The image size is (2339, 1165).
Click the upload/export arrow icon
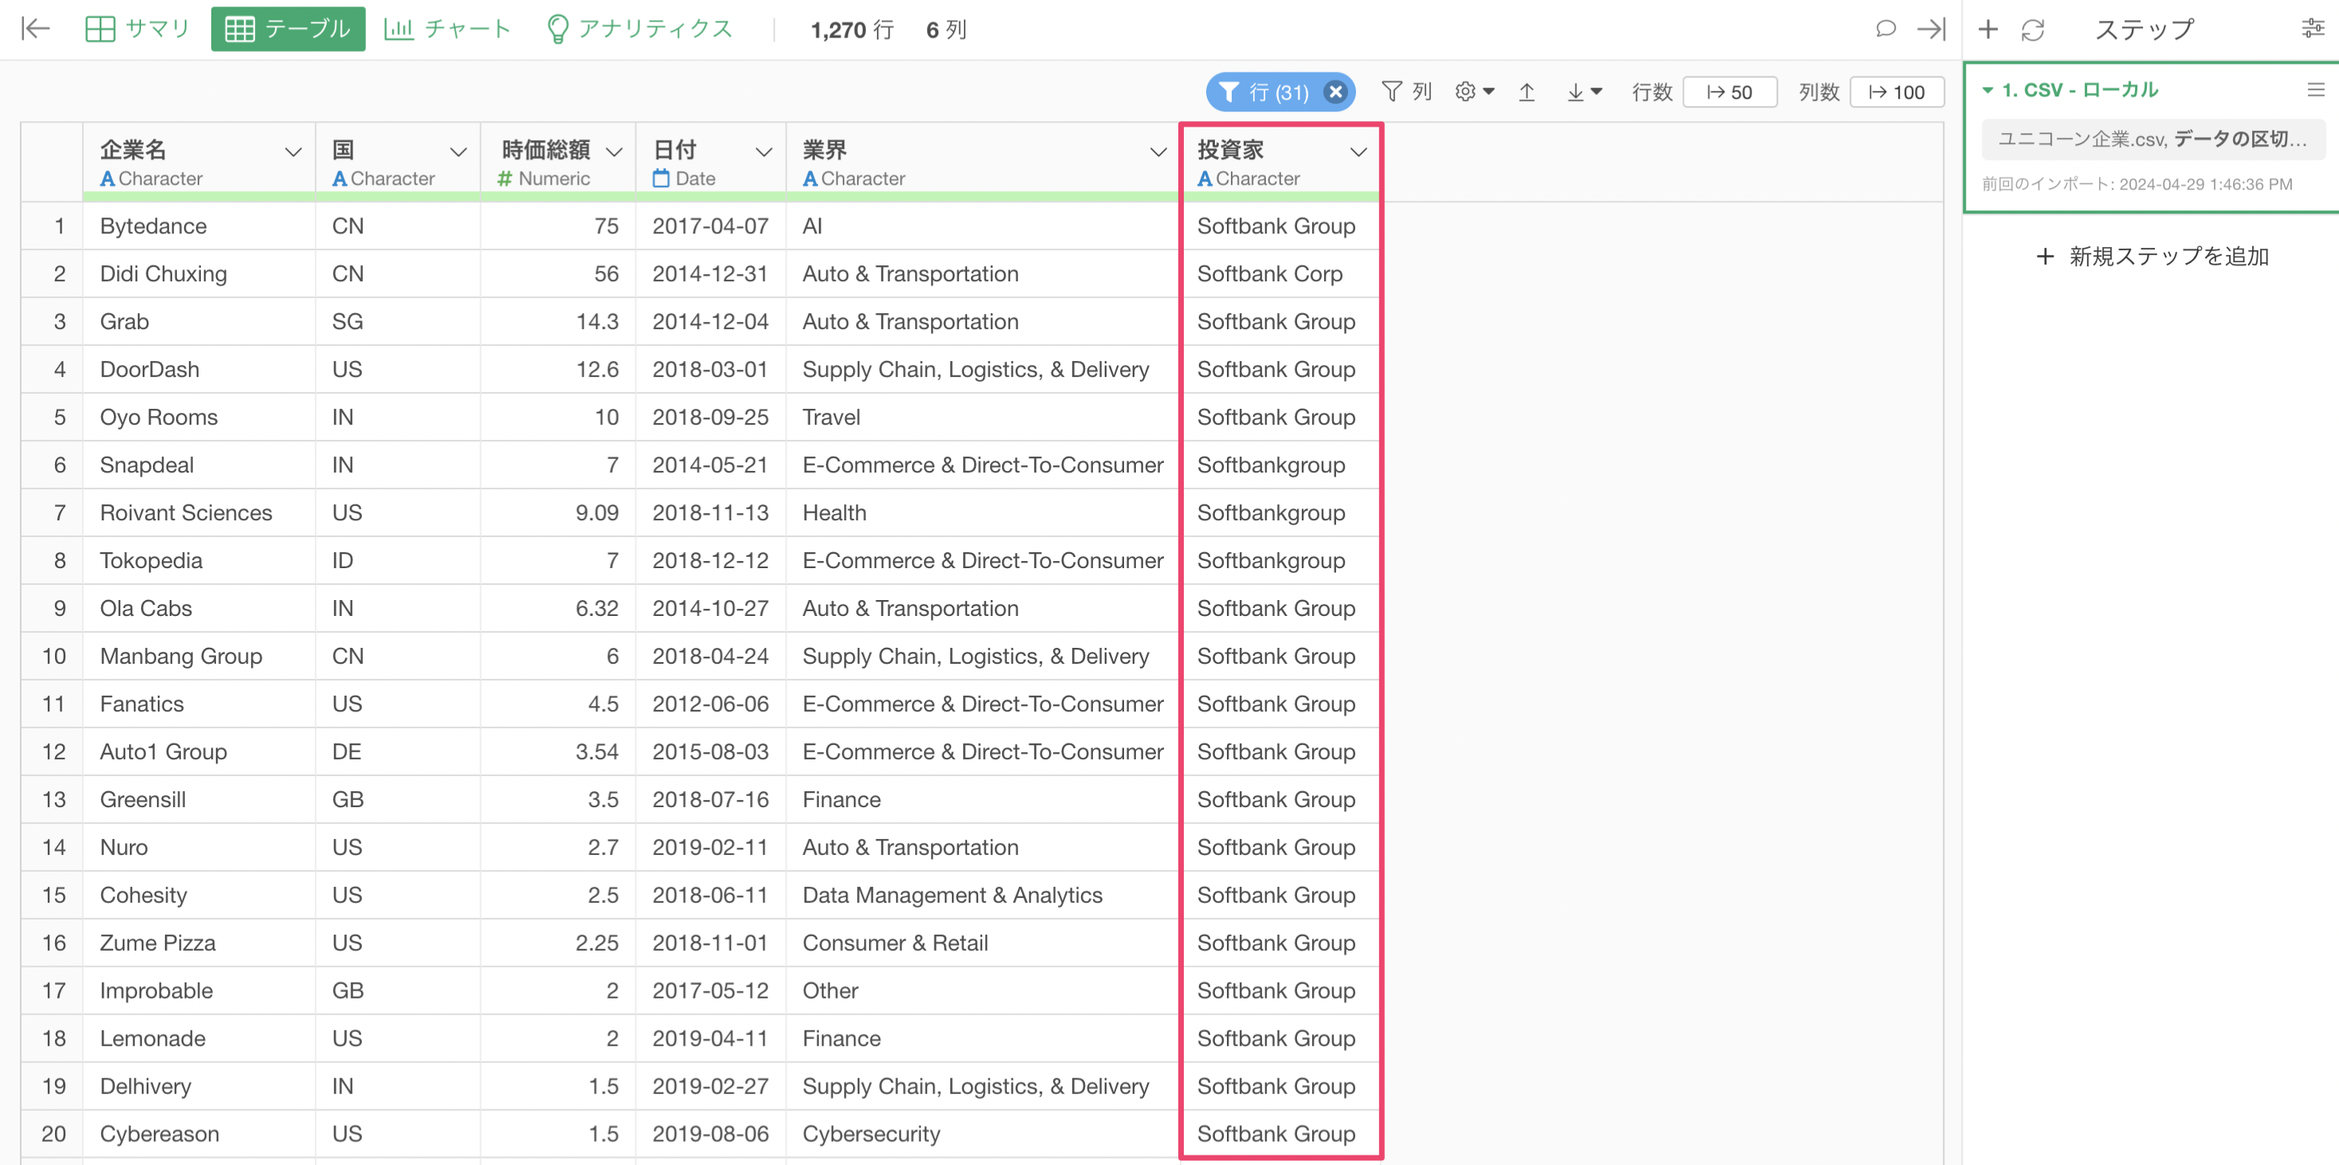(1527, 92)
